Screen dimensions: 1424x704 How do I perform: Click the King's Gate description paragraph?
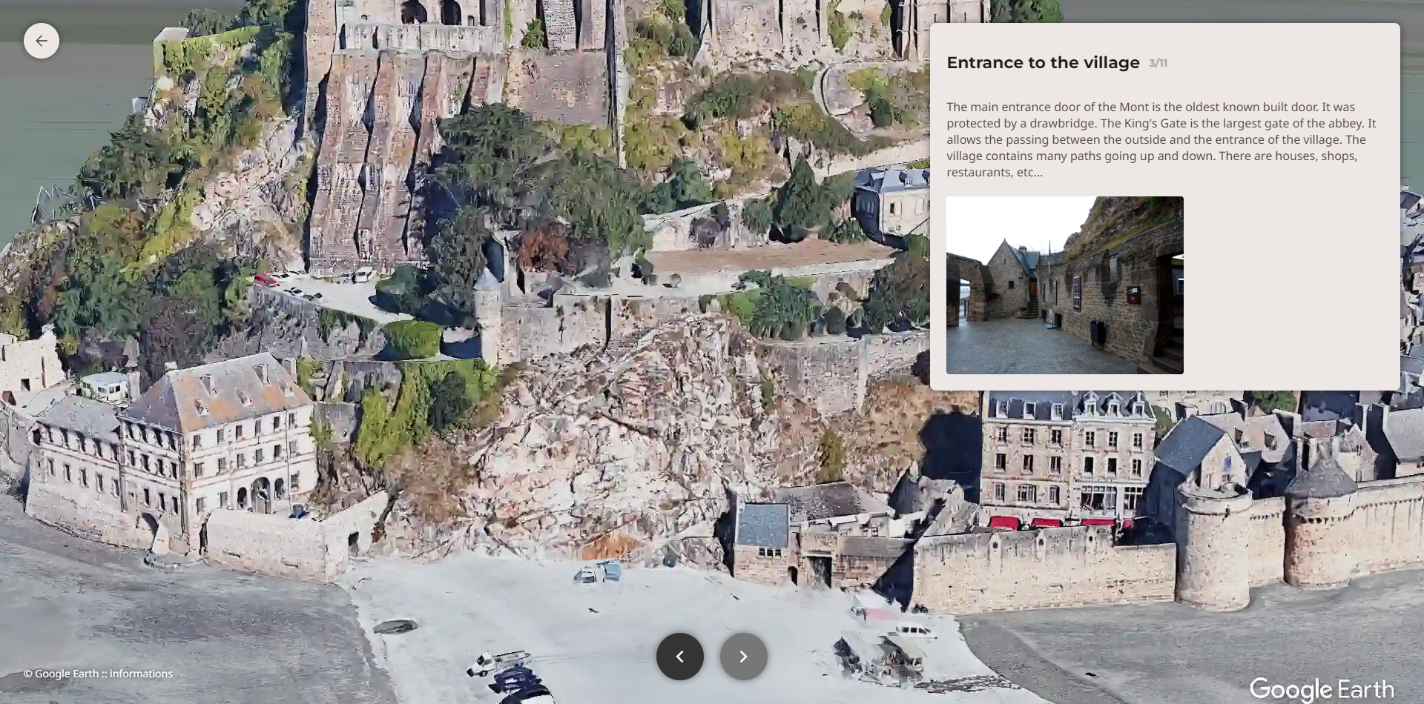tap(1161, 139)
